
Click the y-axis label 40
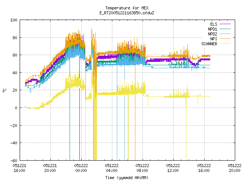(15, 73)
